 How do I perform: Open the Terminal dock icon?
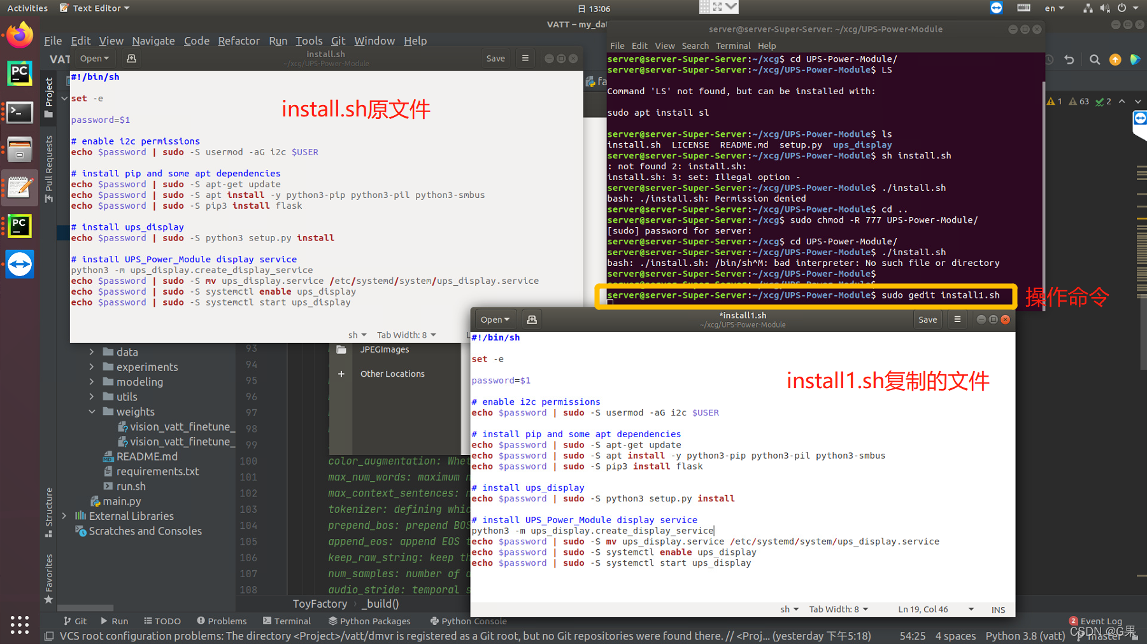(20, 113)
